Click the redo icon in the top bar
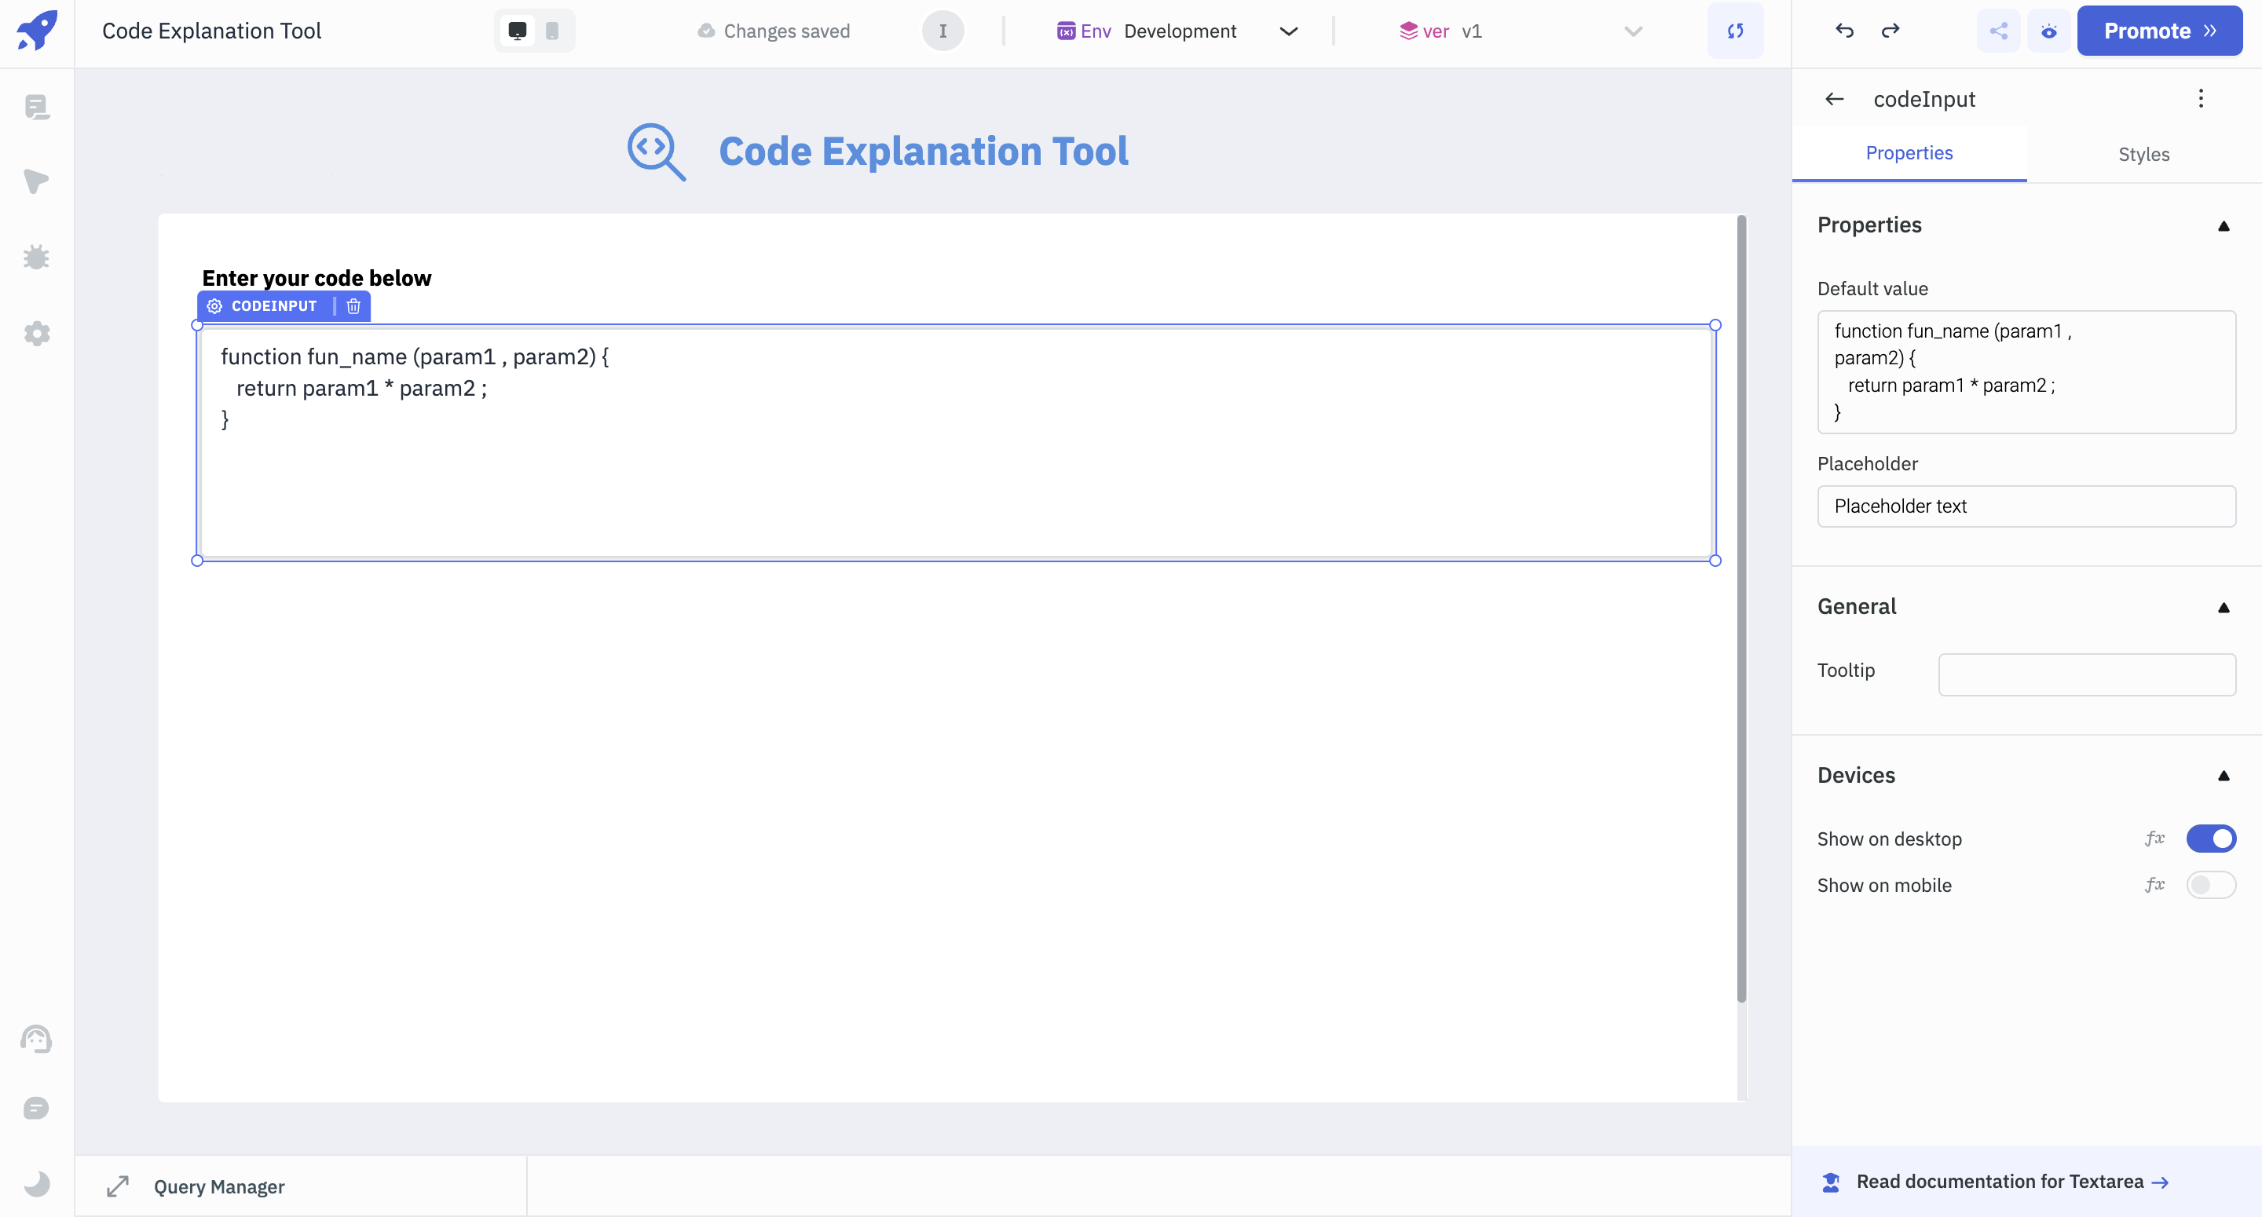 coord(1891,31)
